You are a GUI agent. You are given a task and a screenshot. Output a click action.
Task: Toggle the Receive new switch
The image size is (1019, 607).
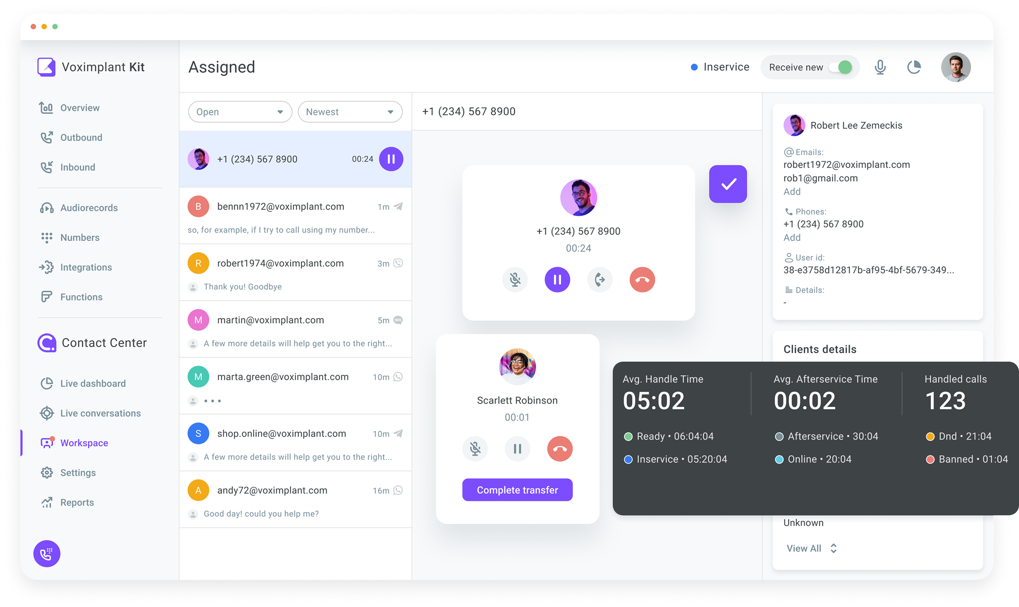coord(841,67)
